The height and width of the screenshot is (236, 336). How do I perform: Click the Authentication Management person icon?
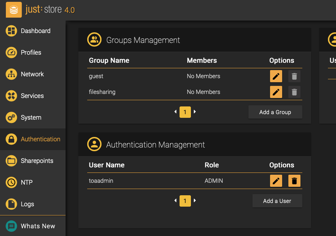94,144
